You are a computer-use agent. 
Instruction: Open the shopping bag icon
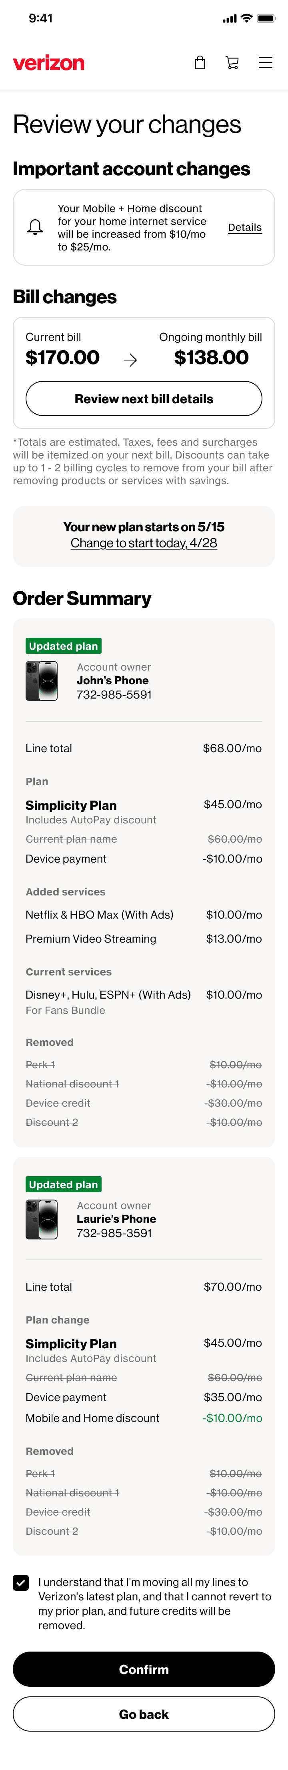[x=200, y=62]
